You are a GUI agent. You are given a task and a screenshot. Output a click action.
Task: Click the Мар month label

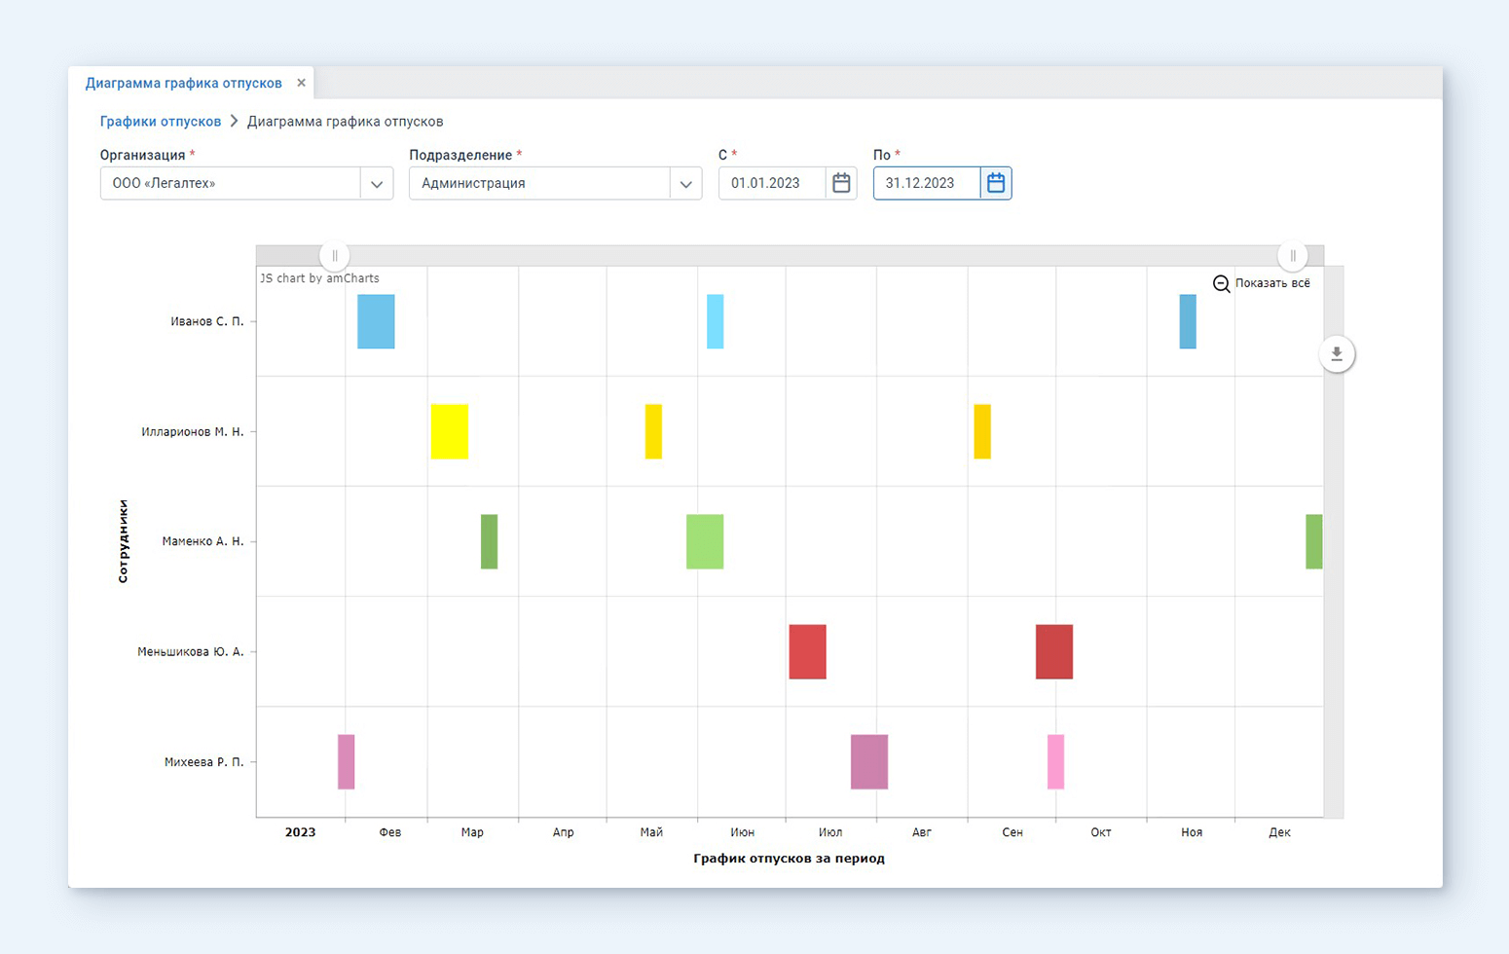click(472, 832)
